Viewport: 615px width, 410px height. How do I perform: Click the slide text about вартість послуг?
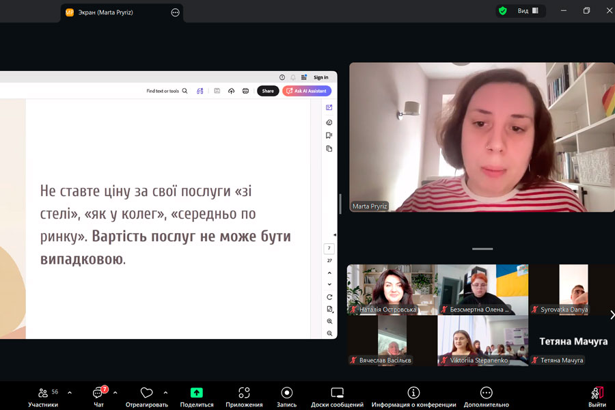coord(165,225)
